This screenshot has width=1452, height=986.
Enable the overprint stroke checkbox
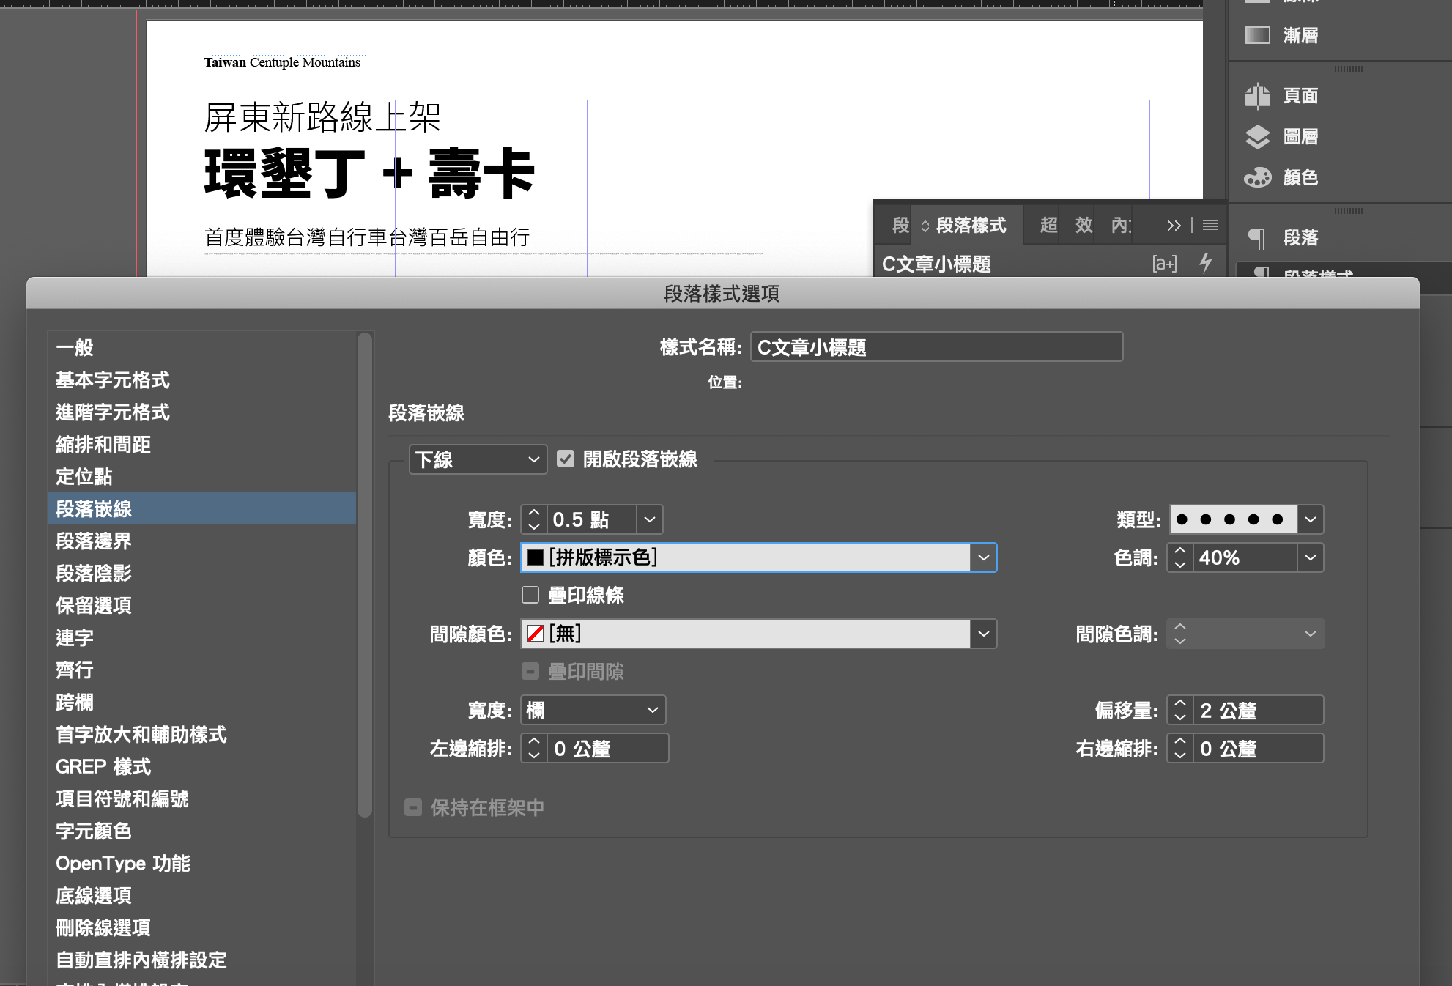click(530, 595)
